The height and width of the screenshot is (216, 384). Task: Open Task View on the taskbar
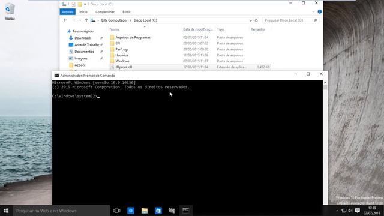116,211
